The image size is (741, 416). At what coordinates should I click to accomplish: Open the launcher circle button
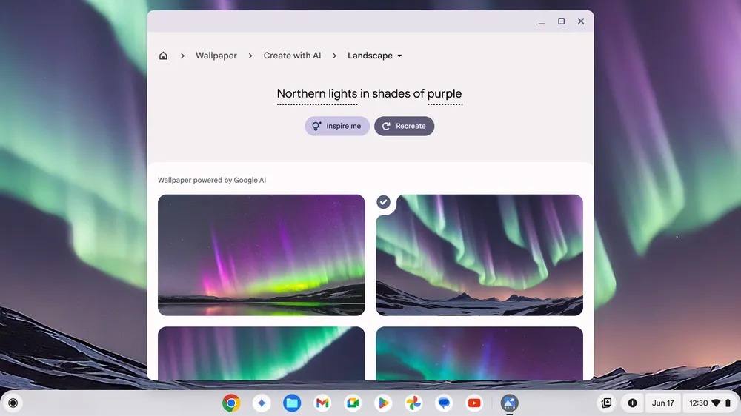pos(13,403)
